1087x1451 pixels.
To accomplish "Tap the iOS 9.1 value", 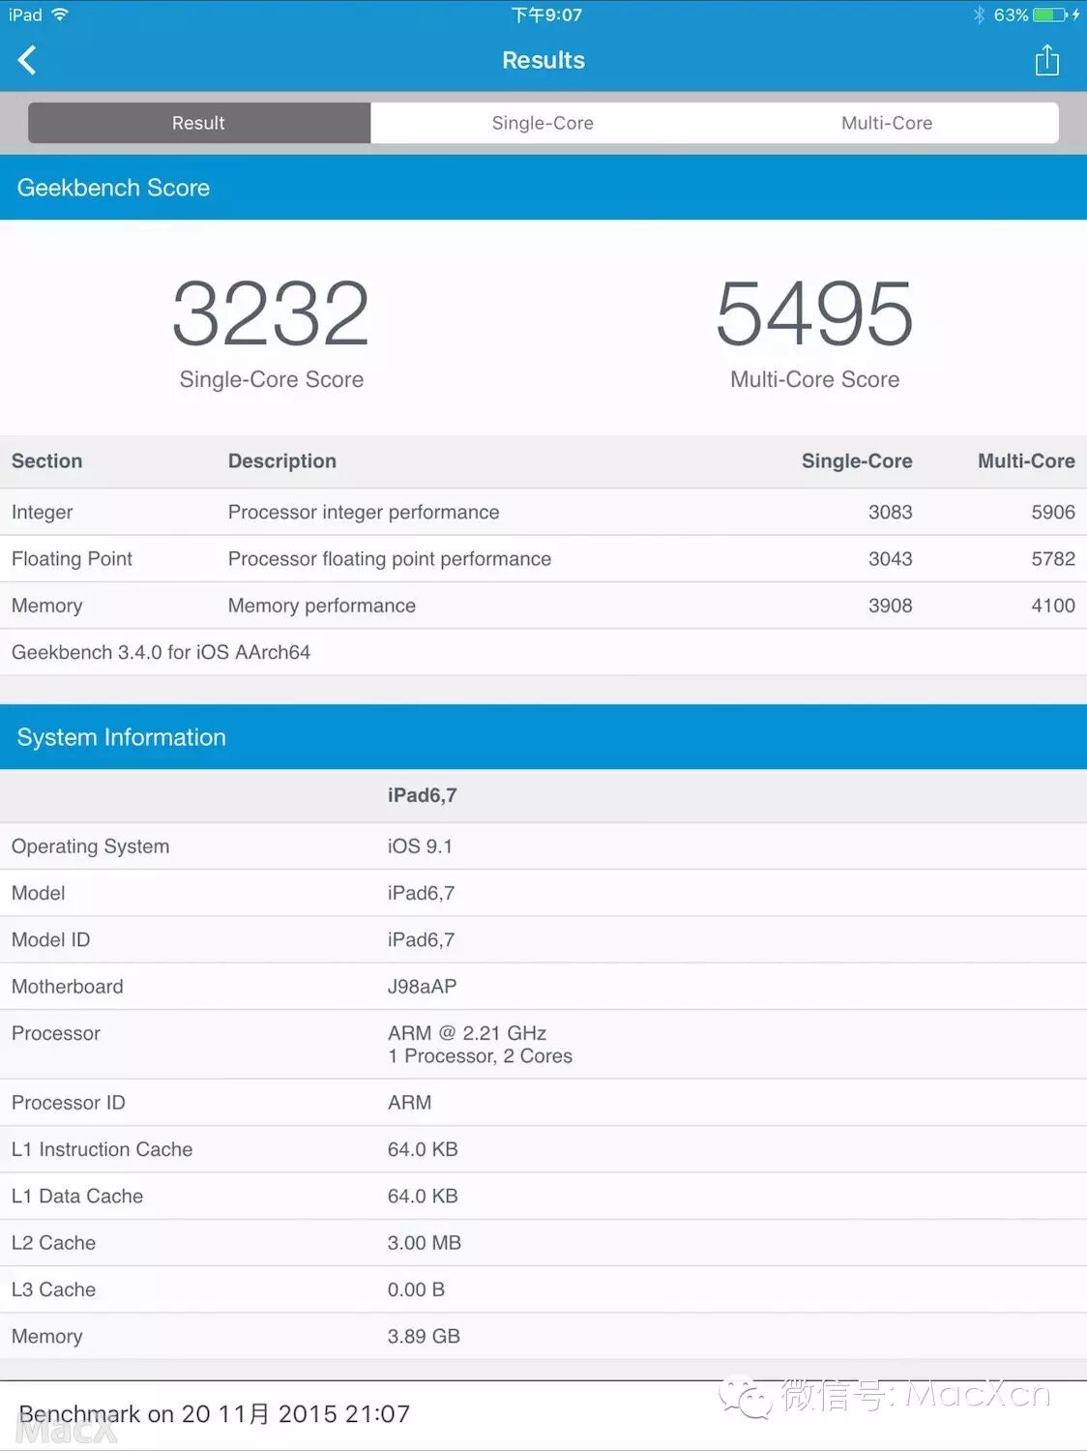I will click(420, 846).
